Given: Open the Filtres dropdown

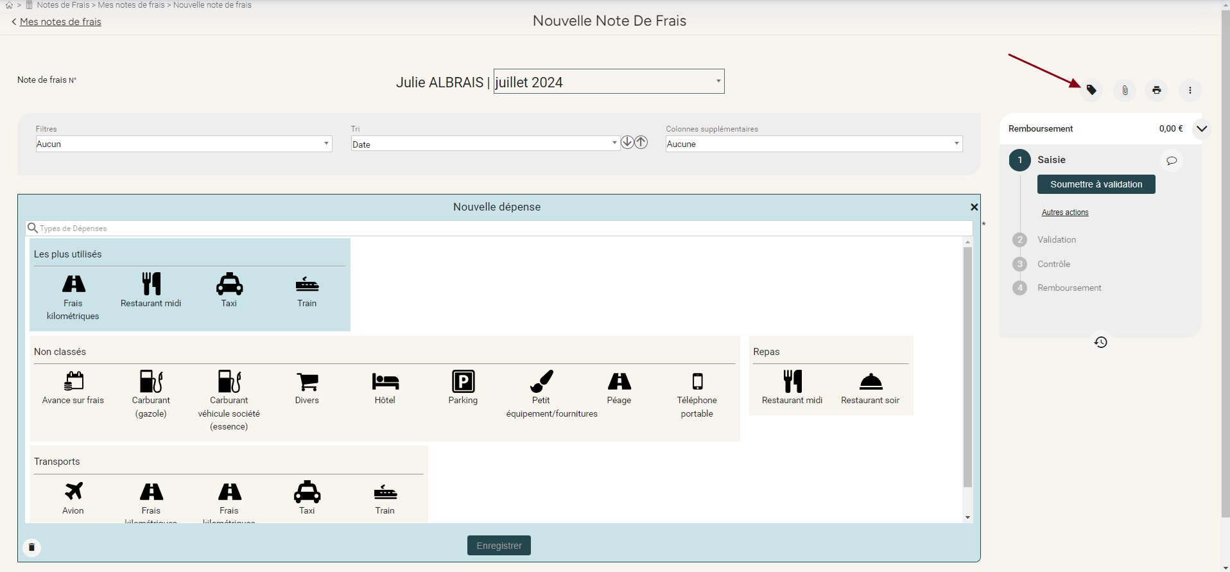Looking at the screenshot, I should click(x=184, y=144).
